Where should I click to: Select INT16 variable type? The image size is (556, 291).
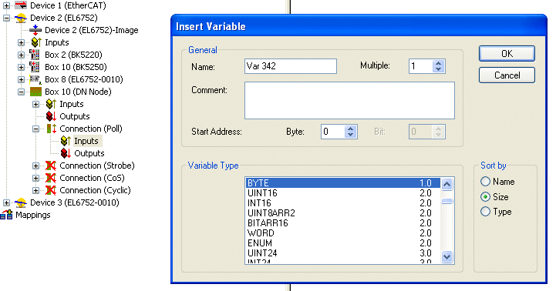click(343, 202)
